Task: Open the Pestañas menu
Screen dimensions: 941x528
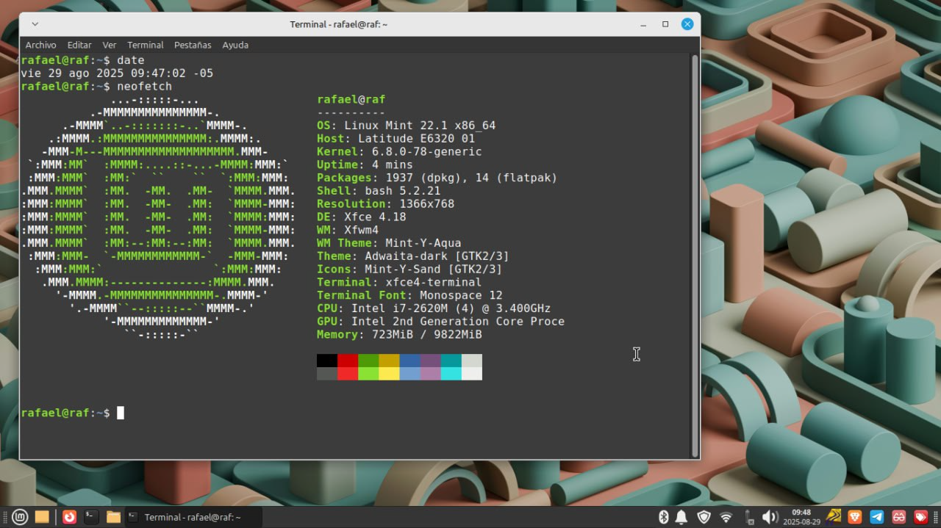Action: click(x=193, y=45)
